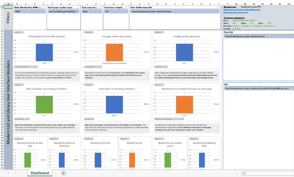Open field dropdown under List page render type chart
The height and width of the screenshot is (177, 294).
coord(93,67)
